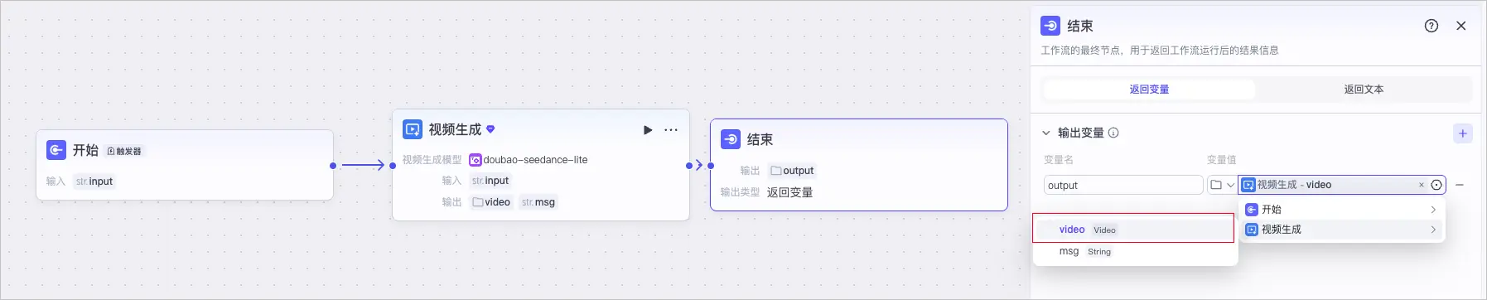Click the 结束 node icon on canvas
The height and width of the screenshot is (300, 1487).
point(731,139)
